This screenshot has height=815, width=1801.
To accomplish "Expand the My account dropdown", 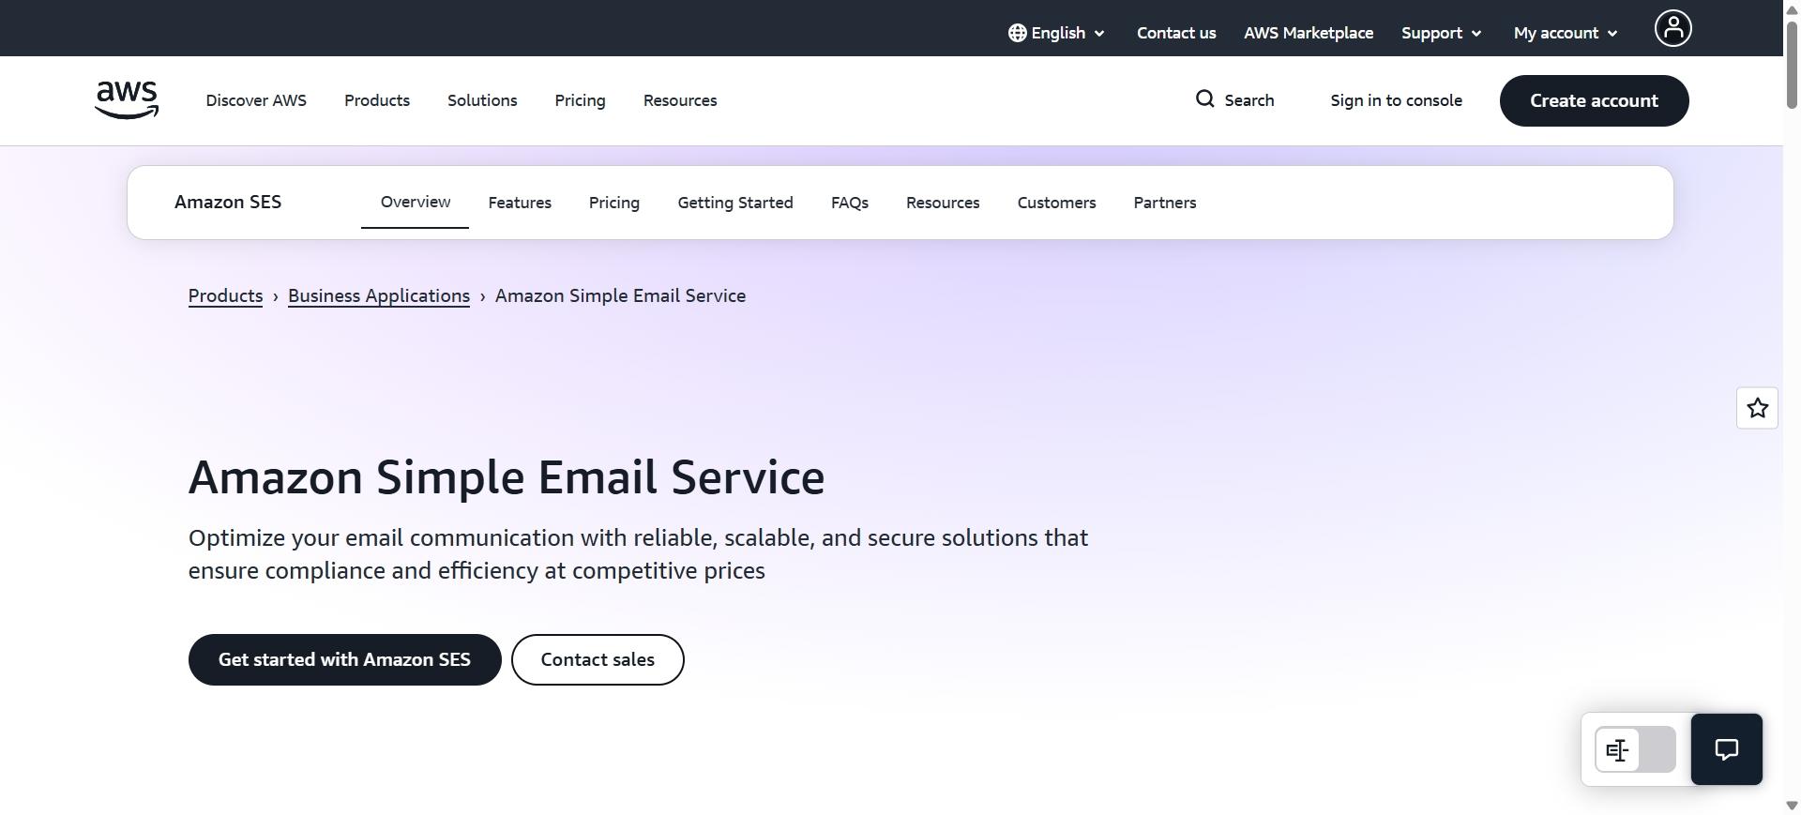I will click(1565, 33).
